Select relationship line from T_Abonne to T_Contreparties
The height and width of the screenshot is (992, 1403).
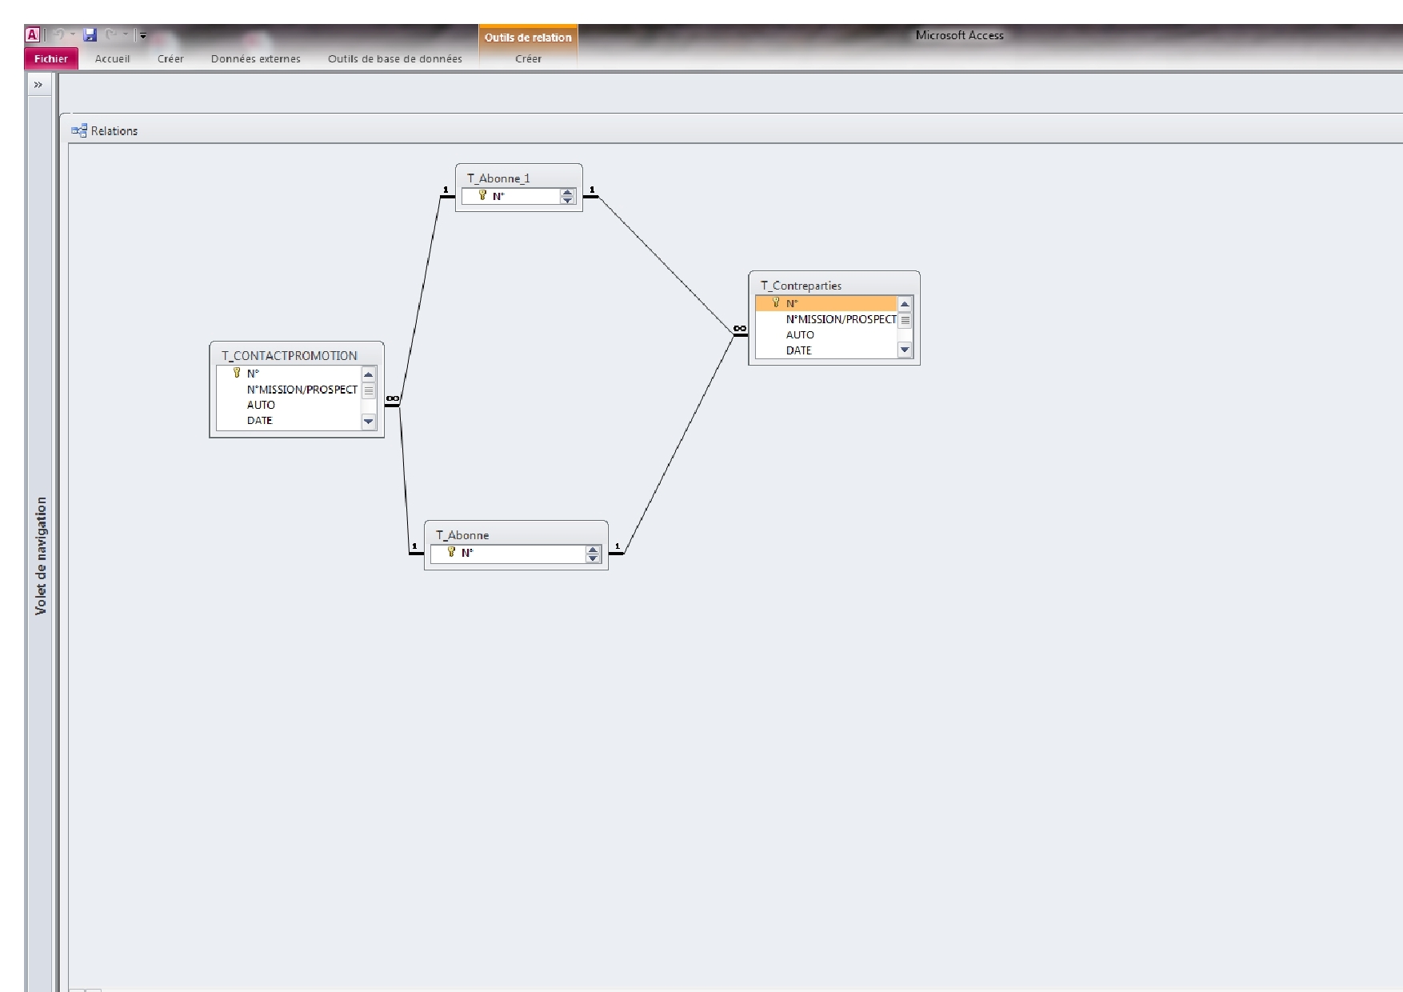(678, 444)
